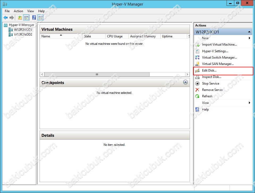
Task: Minimize the Hyper-V Manager window
Action: coord(230,3)
